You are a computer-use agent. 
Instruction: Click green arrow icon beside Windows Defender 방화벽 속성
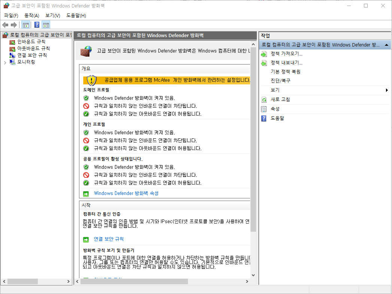86,193
